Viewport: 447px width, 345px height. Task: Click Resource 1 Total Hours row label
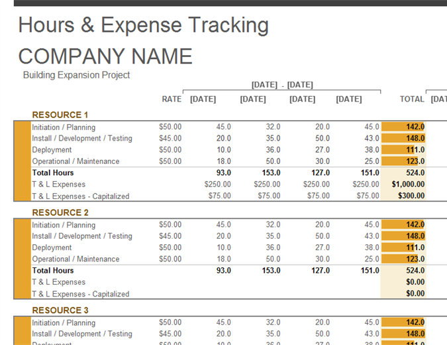coord(53,172)
